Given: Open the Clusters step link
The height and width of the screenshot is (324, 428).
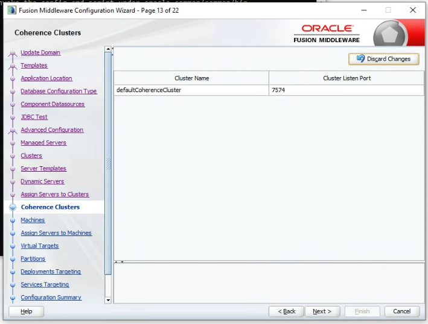Looking at the screenshot, I should pyautogui.click(x=31, y=155).
